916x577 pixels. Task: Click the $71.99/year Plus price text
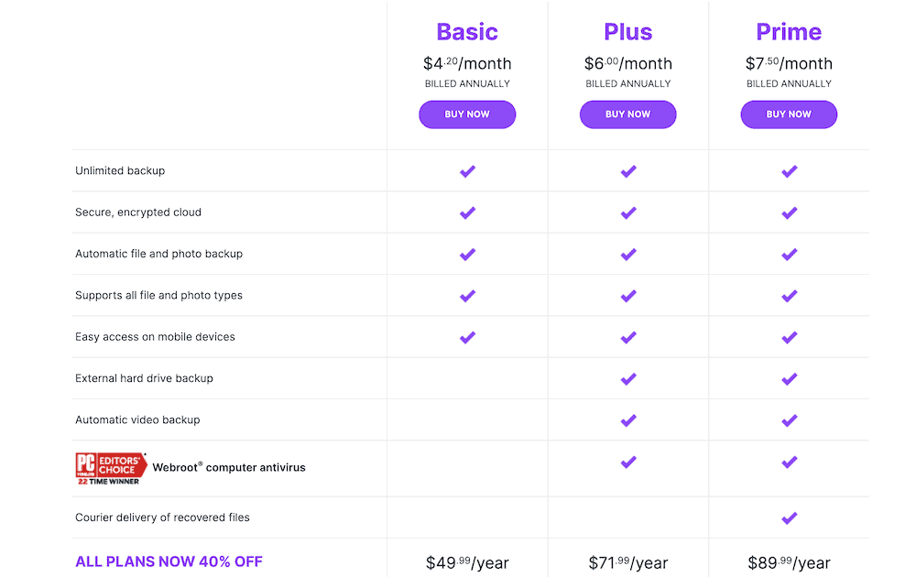627,563
